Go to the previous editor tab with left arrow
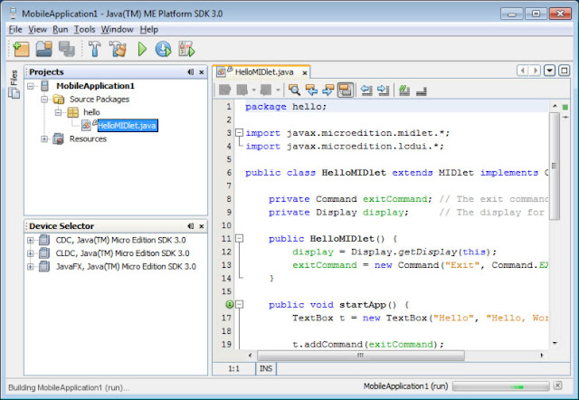 [522, 71]
